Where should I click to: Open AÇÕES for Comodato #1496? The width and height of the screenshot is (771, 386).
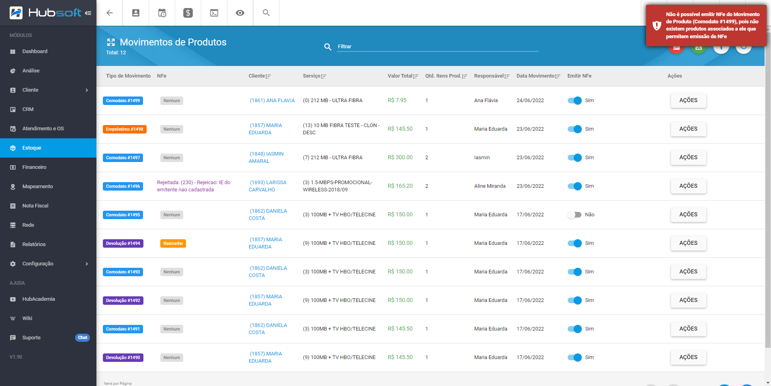pos(688,186)
